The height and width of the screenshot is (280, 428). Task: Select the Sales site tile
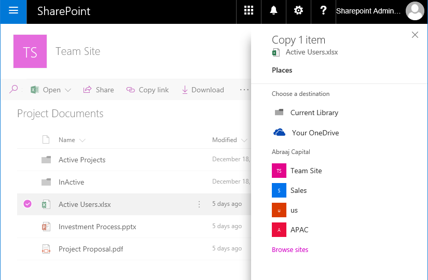[x=289, y=190]
